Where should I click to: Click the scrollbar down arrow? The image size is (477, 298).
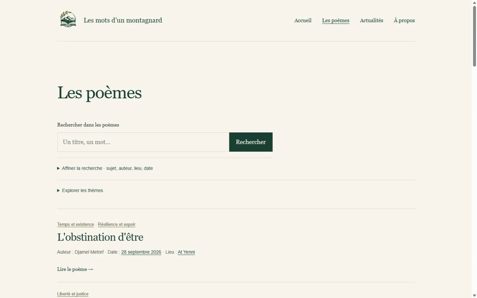pyautogui.click(x=474, y=295)
